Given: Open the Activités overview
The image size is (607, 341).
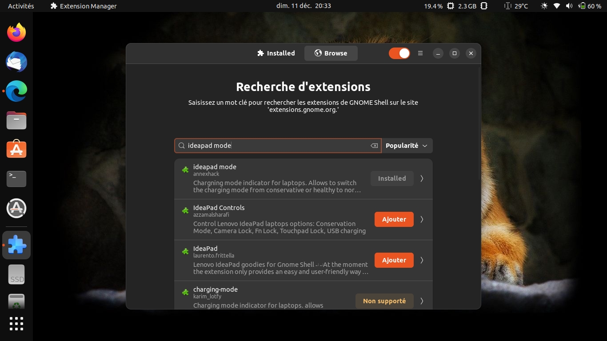Looking at the screenshot, I should click(x=21, y=6).
